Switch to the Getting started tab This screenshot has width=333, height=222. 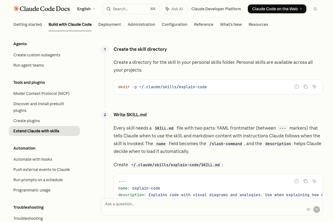[x=27, y=24]
